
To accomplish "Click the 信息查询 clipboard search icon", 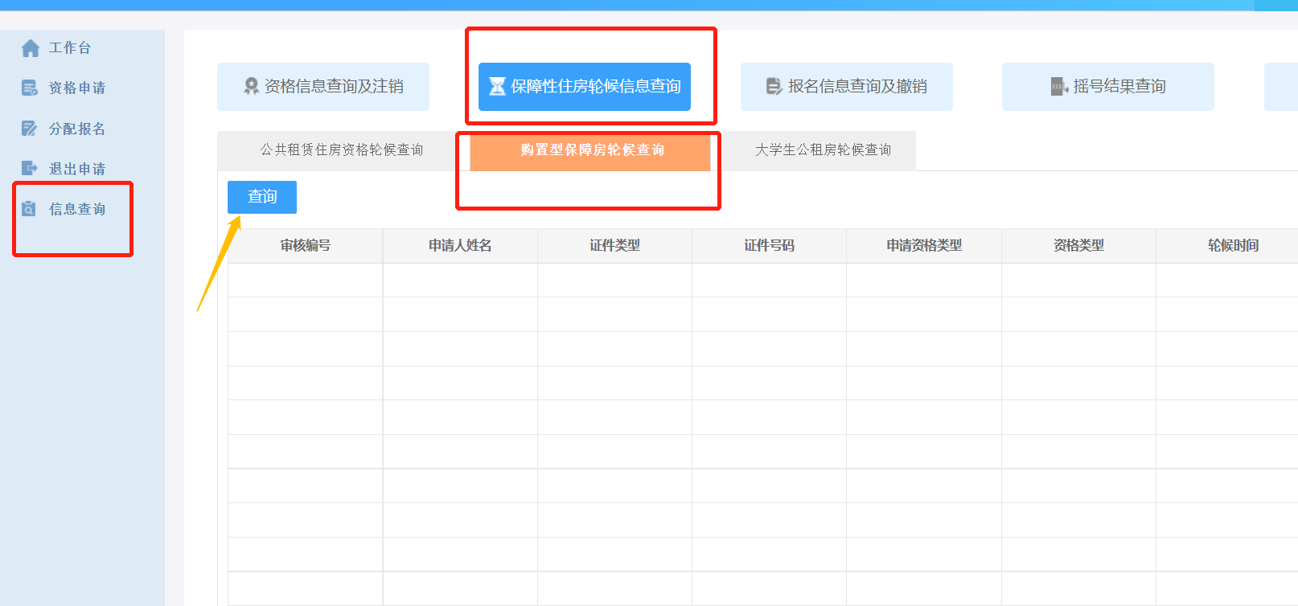I will coord(29,209).
